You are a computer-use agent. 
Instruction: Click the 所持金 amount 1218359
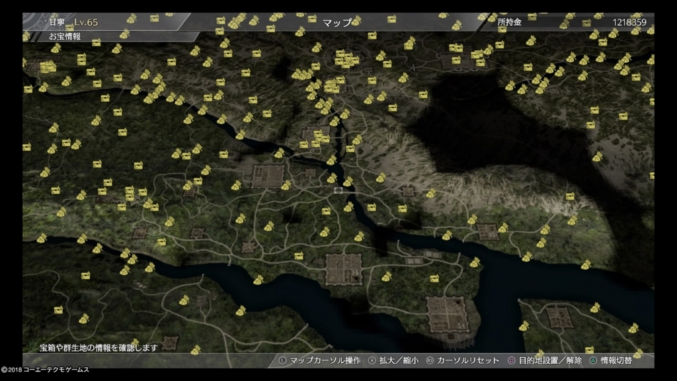point(629,22)
